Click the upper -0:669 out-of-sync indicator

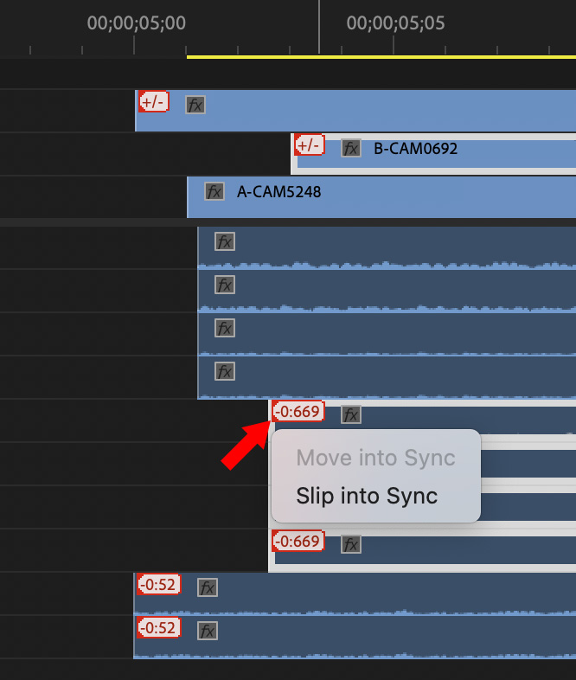point(298,411)
